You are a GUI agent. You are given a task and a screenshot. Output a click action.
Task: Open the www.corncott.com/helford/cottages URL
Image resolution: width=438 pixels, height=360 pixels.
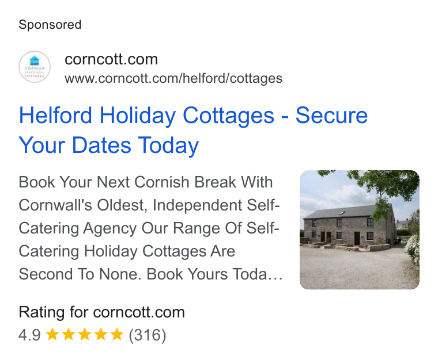click(x=173, y=79)
